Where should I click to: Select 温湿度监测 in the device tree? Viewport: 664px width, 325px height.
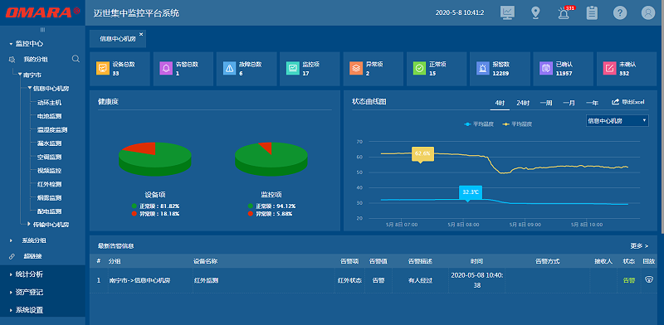[x=52, y=130]
